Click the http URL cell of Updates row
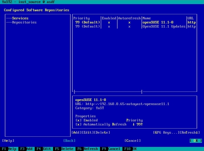 [x=191, y=27]
